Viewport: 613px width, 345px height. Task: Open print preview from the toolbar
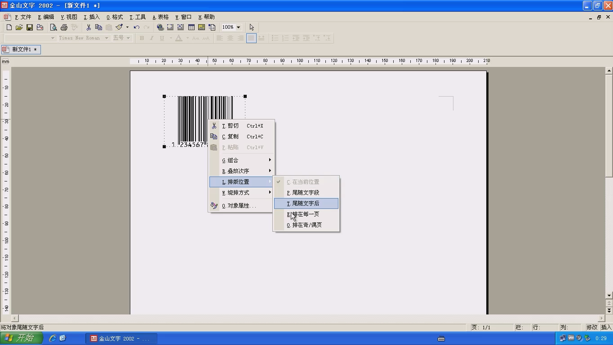(53, 27)
